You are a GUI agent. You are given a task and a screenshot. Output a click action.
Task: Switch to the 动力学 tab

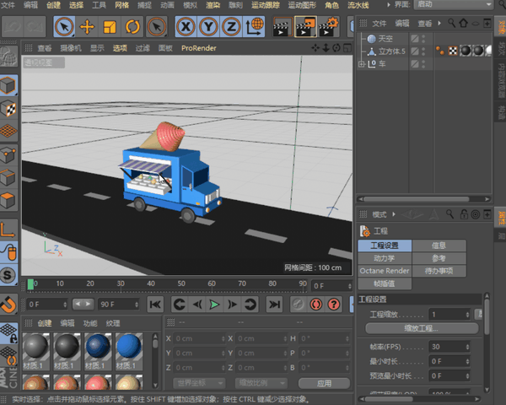(x=384, y=258)
